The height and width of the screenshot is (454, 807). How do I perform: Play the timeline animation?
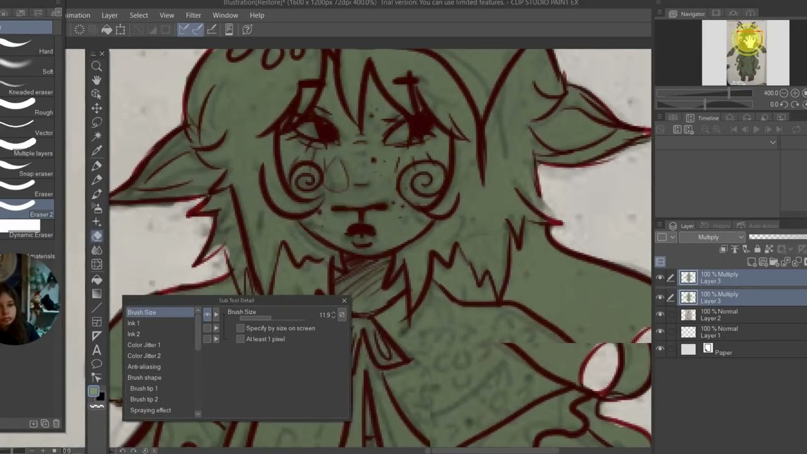pyautogui.click(x=756, y=129)
